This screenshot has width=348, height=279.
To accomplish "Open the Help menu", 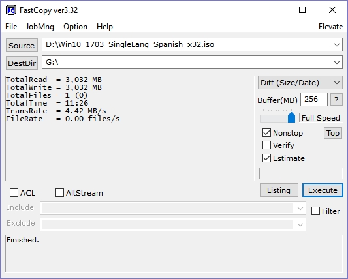I will (x=104, y=27).
